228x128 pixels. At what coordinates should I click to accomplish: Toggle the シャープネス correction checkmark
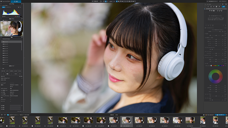pyautogui.click(x=205, y=94)
